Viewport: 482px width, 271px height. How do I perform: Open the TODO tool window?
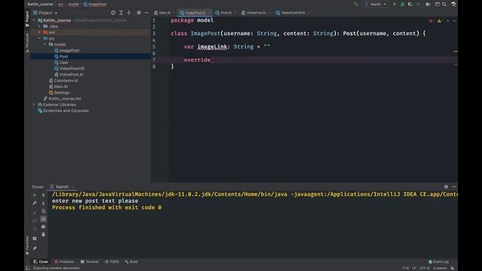tap(112, 262)
